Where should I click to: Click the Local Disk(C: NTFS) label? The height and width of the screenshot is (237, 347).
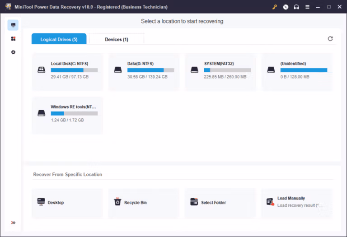coord(70,64)
